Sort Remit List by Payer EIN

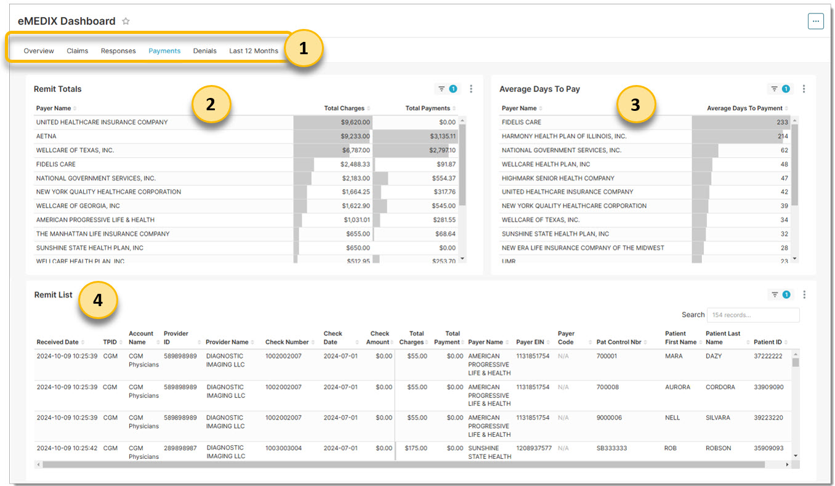point(533,342)
